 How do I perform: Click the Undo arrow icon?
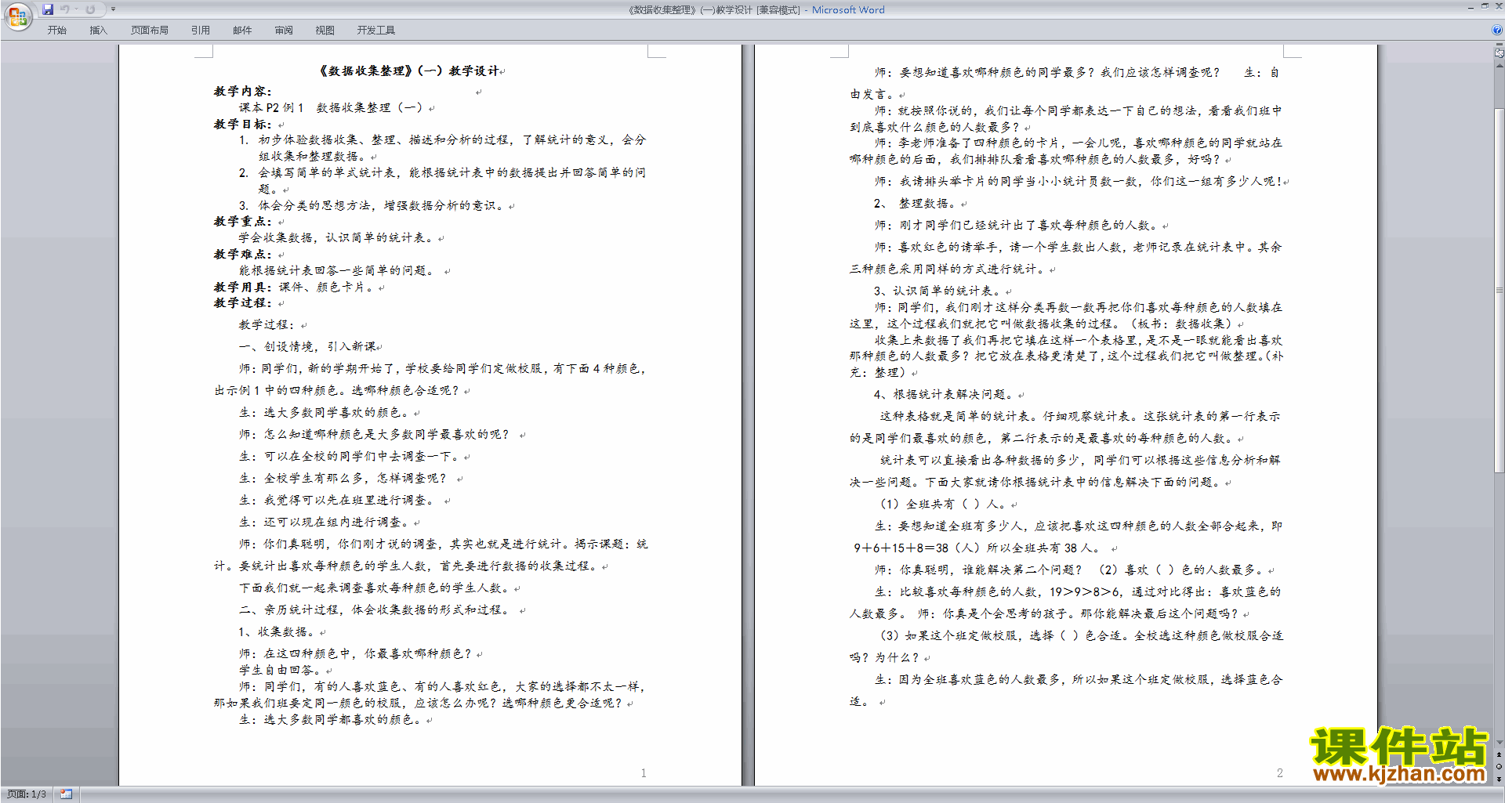64,9
